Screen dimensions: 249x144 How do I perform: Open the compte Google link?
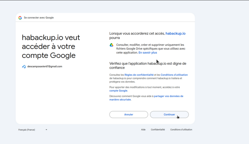[x=118, y=91]
